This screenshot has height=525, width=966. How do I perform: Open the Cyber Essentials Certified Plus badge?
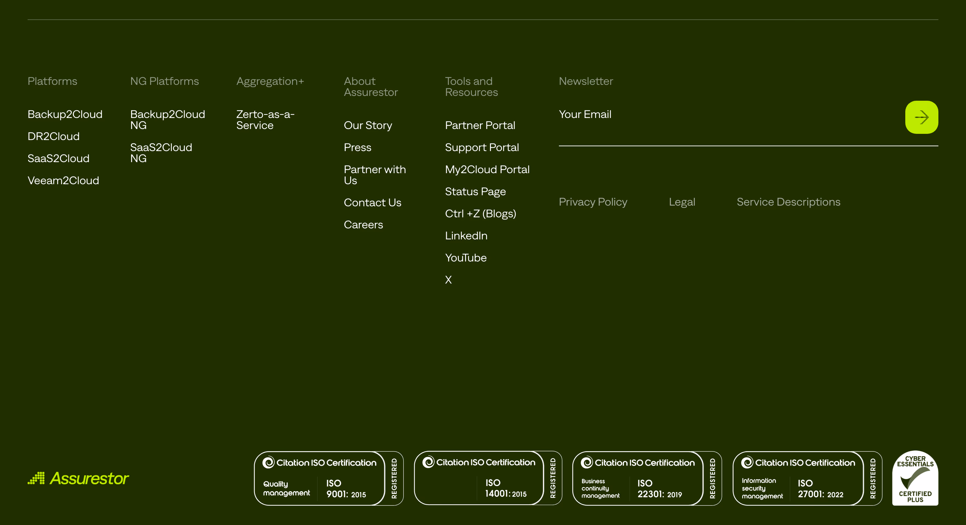pyautogui.click(x=915, y=478)
